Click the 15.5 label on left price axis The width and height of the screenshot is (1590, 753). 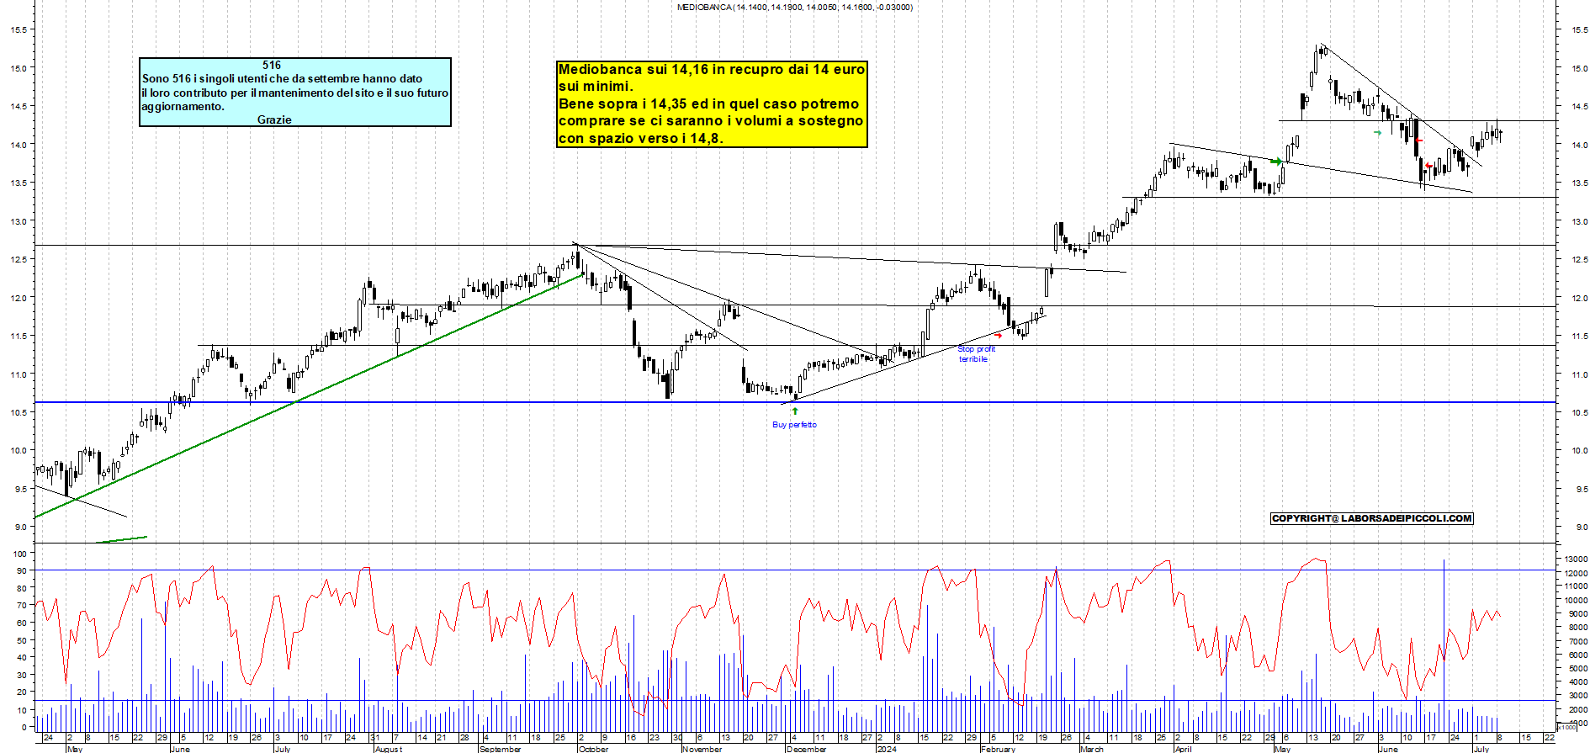18,29
